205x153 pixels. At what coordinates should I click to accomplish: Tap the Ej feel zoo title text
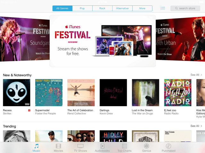coord(170,110)
